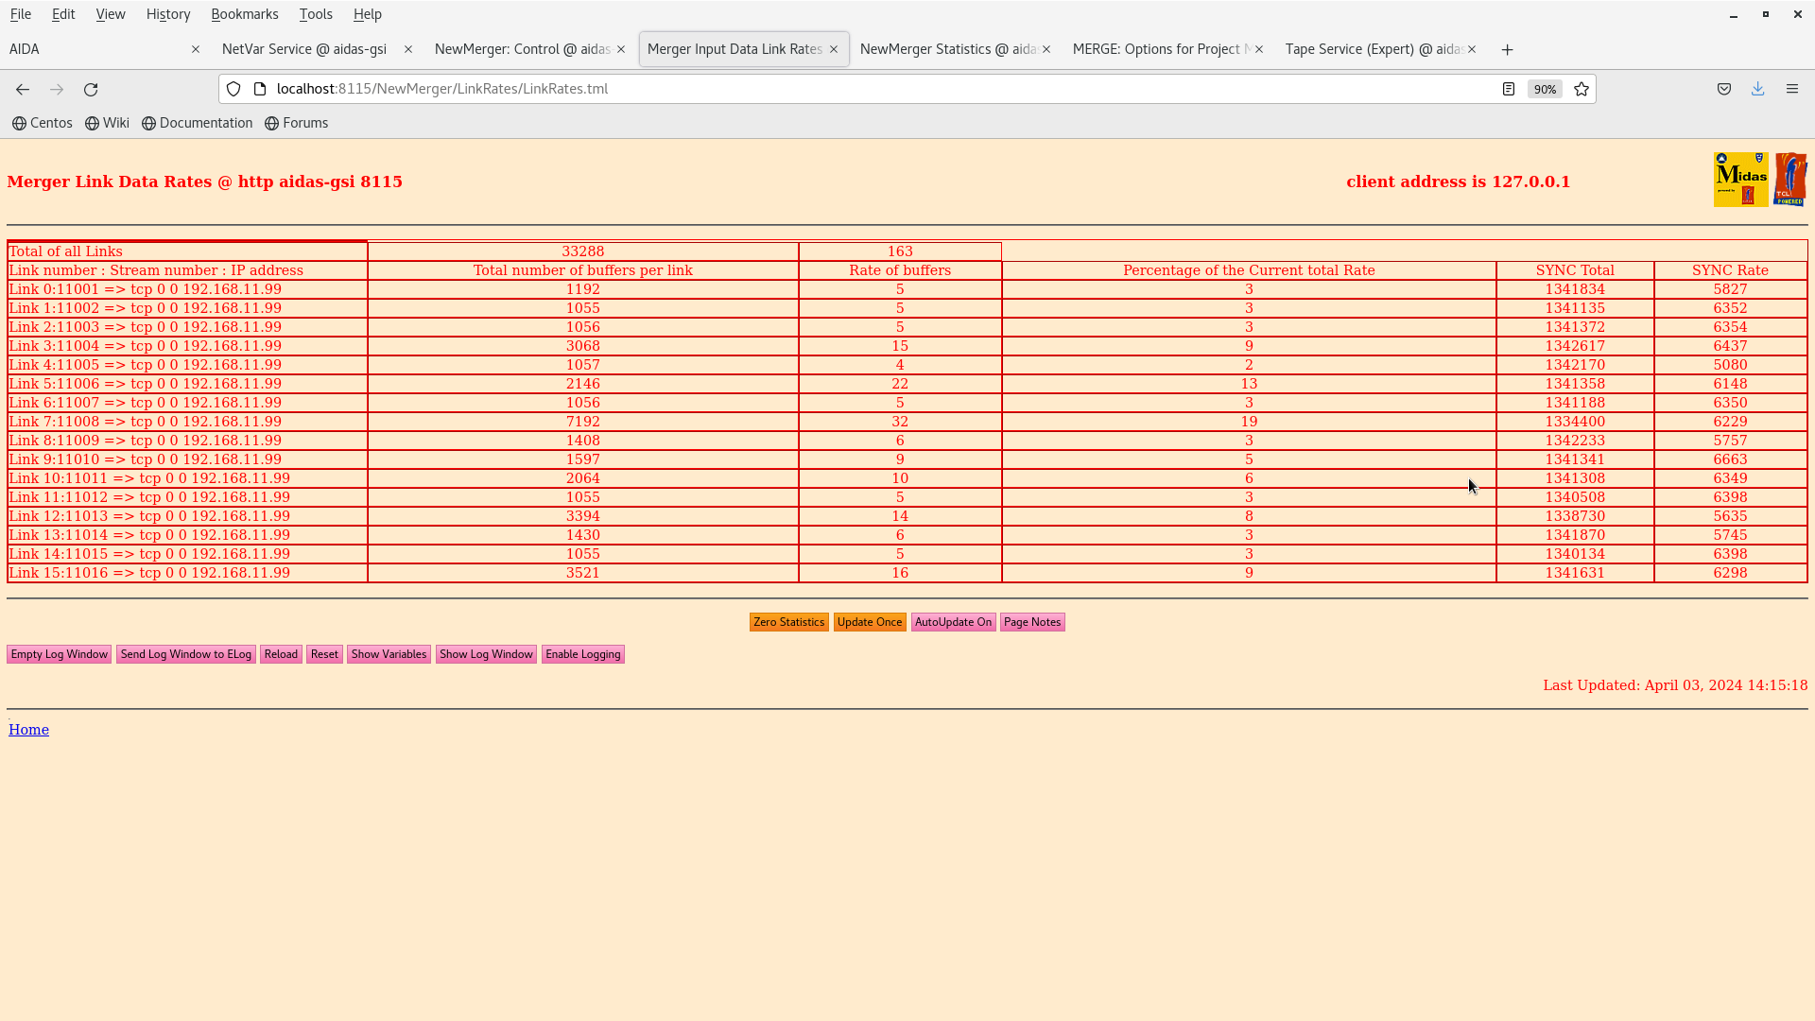Toggle the AutoUpdate On button

(953, 622)
